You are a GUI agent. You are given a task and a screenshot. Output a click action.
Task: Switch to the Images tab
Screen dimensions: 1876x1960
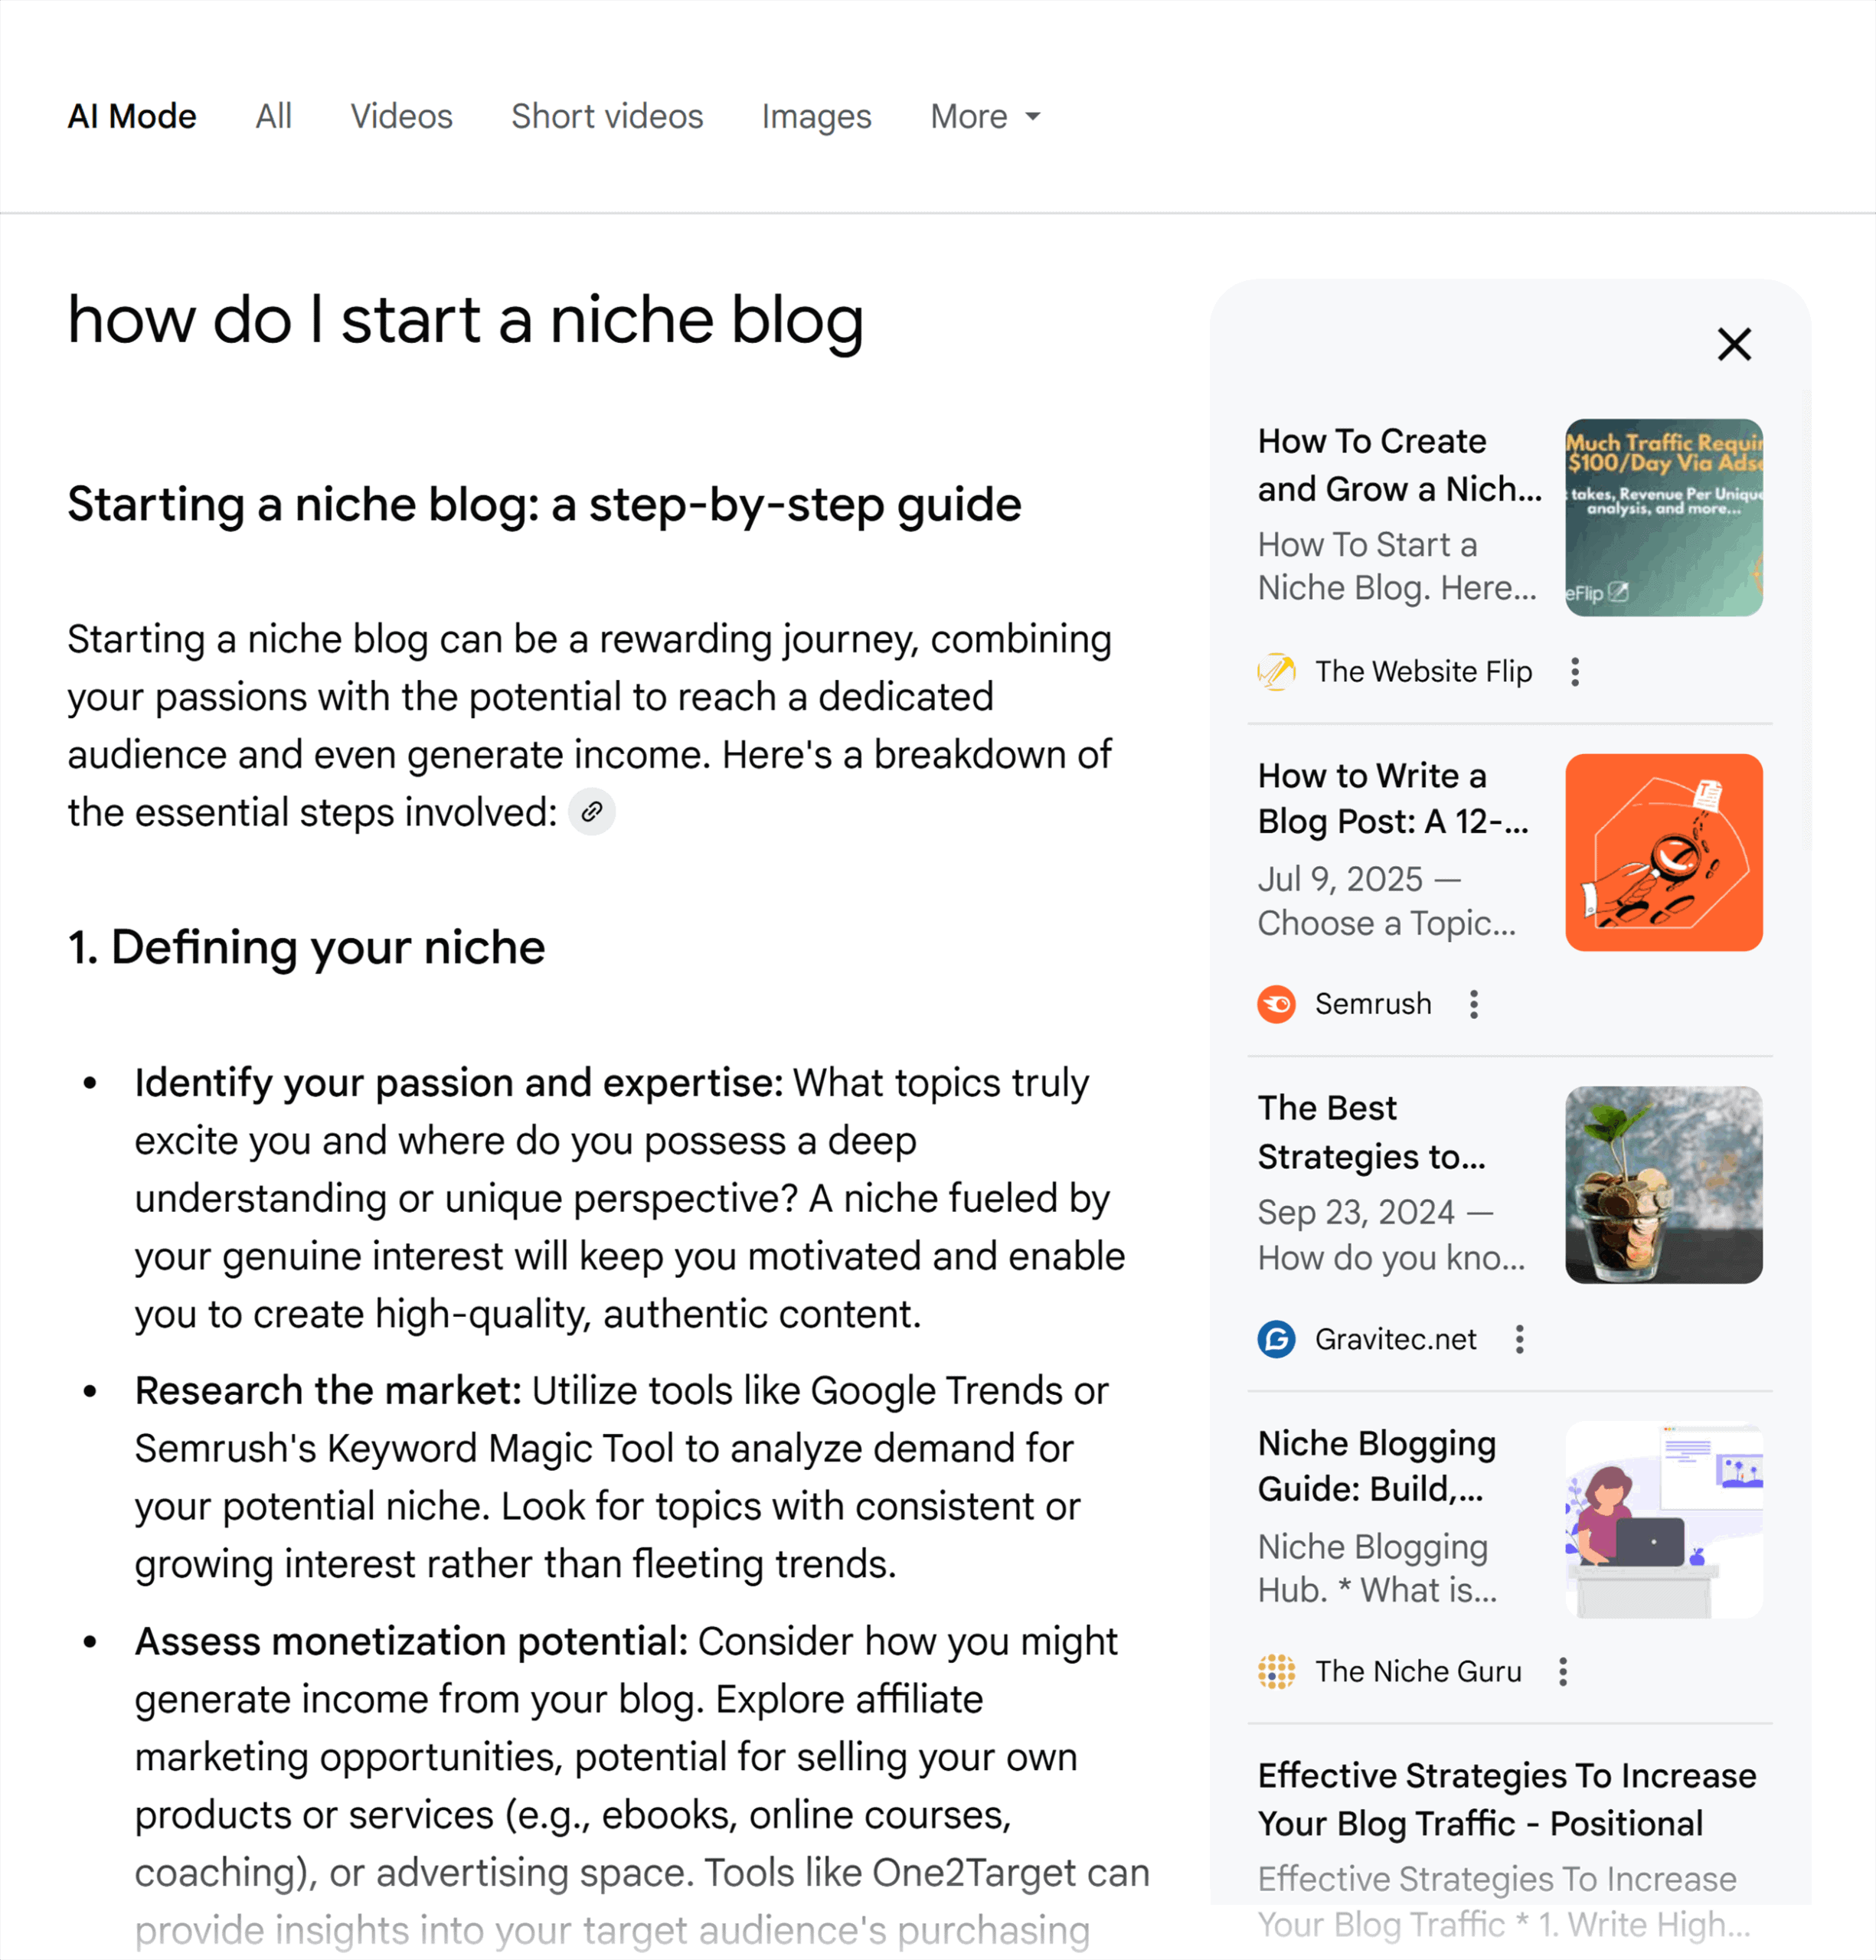pos(815,116)
